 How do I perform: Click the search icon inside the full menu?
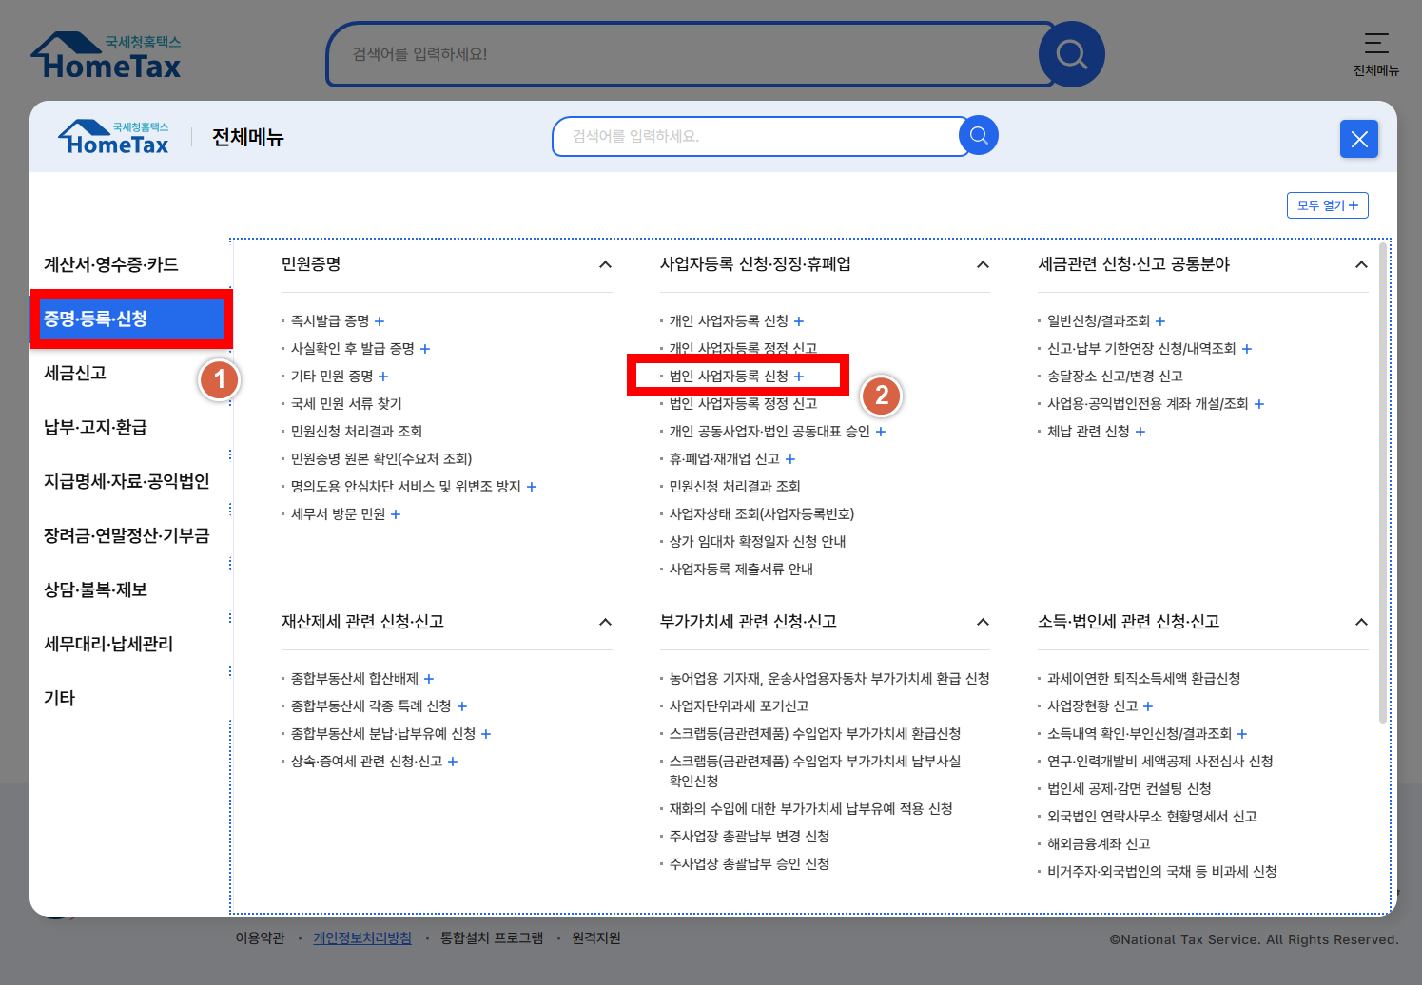(x=978, y=135)
